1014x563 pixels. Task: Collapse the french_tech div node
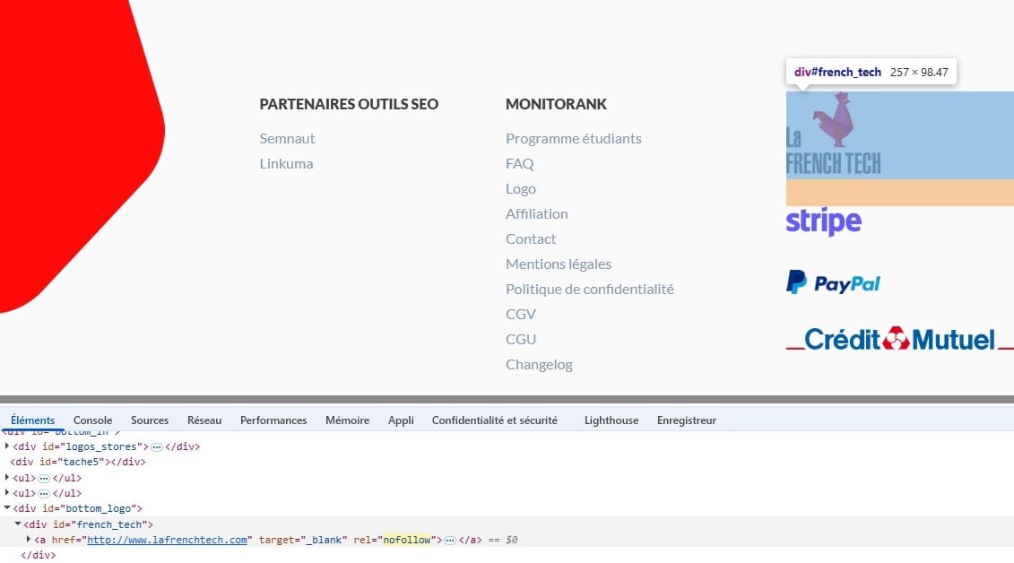coord(18,524)
